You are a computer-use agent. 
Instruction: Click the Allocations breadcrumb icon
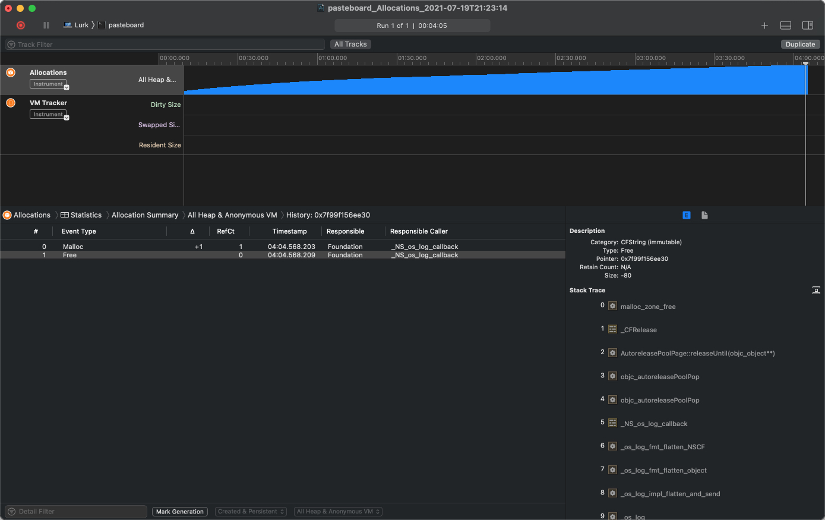(7, 215)
